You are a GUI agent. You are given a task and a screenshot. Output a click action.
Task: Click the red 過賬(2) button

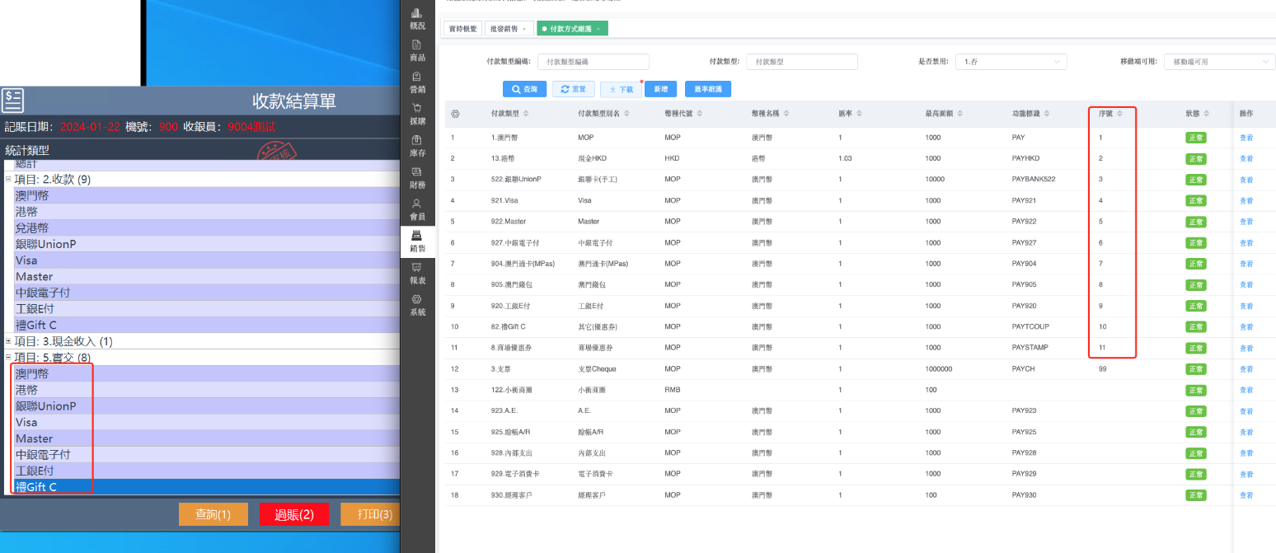point(294,514)
